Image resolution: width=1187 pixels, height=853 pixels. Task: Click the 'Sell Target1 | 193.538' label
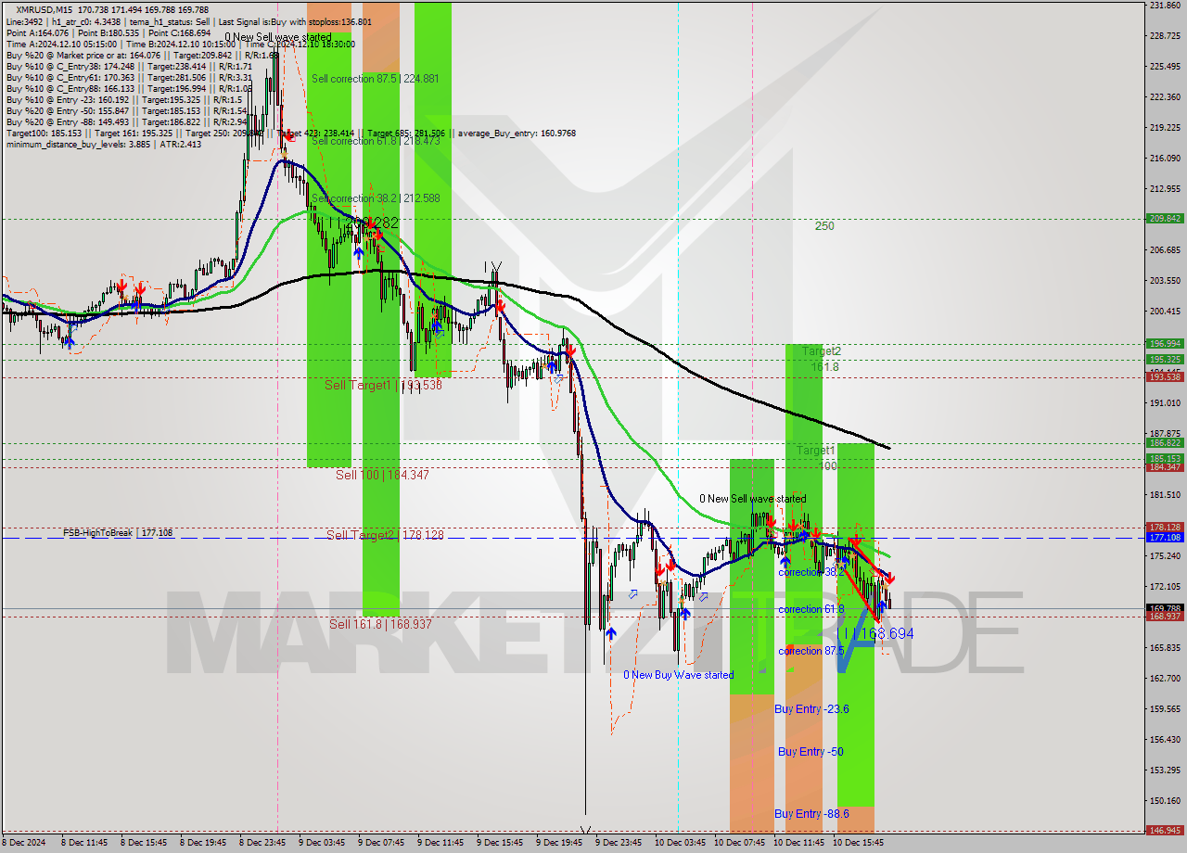[x=383, y=385]
